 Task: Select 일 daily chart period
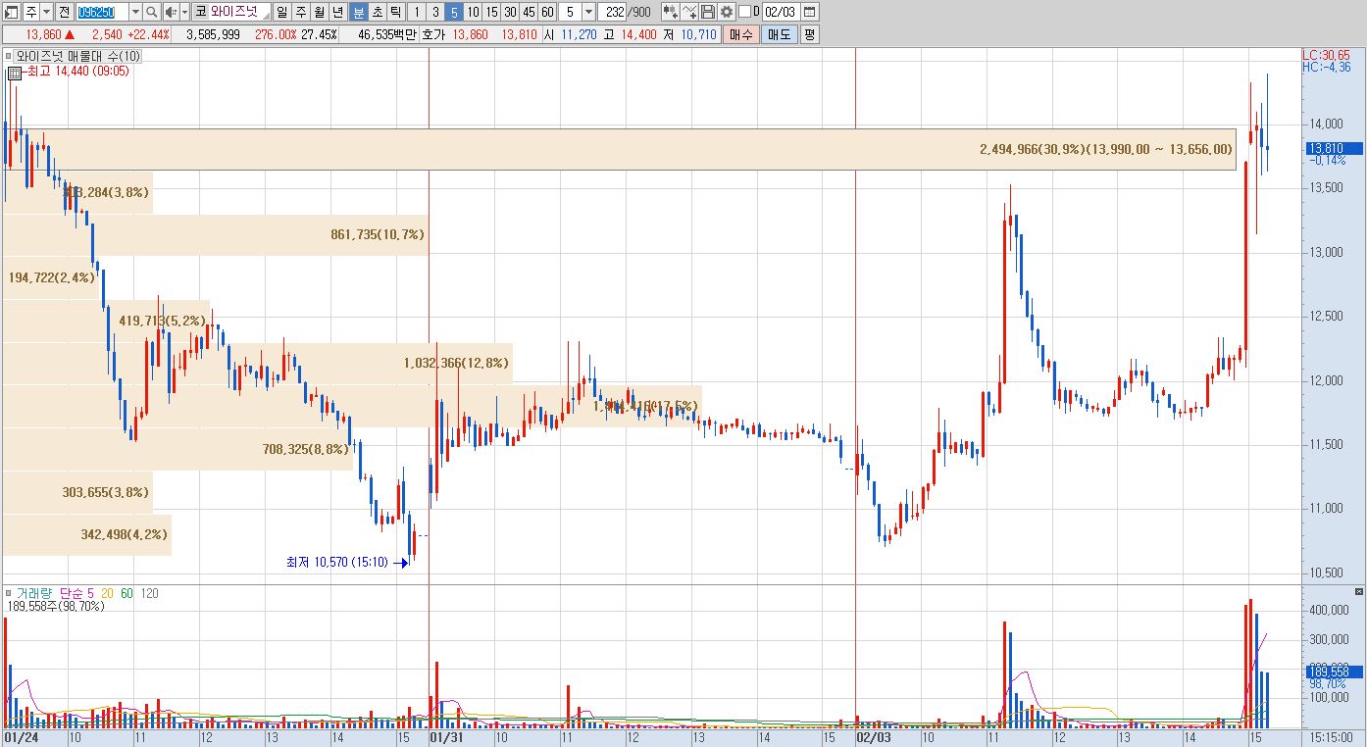coord(282,12)
